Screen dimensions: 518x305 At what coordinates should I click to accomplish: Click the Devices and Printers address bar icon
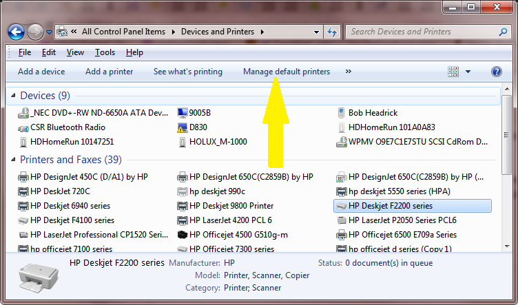[62, 32]
